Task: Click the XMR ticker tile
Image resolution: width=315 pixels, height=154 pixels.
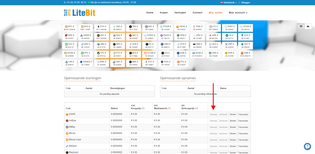Action: pos(245,54)
